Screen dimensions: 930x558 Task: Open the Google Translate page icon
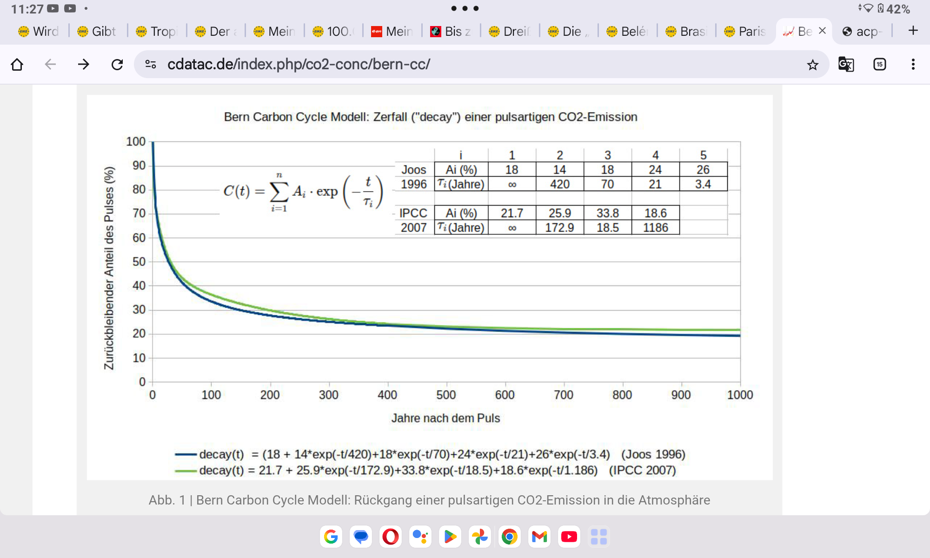(x=846, y=64)
